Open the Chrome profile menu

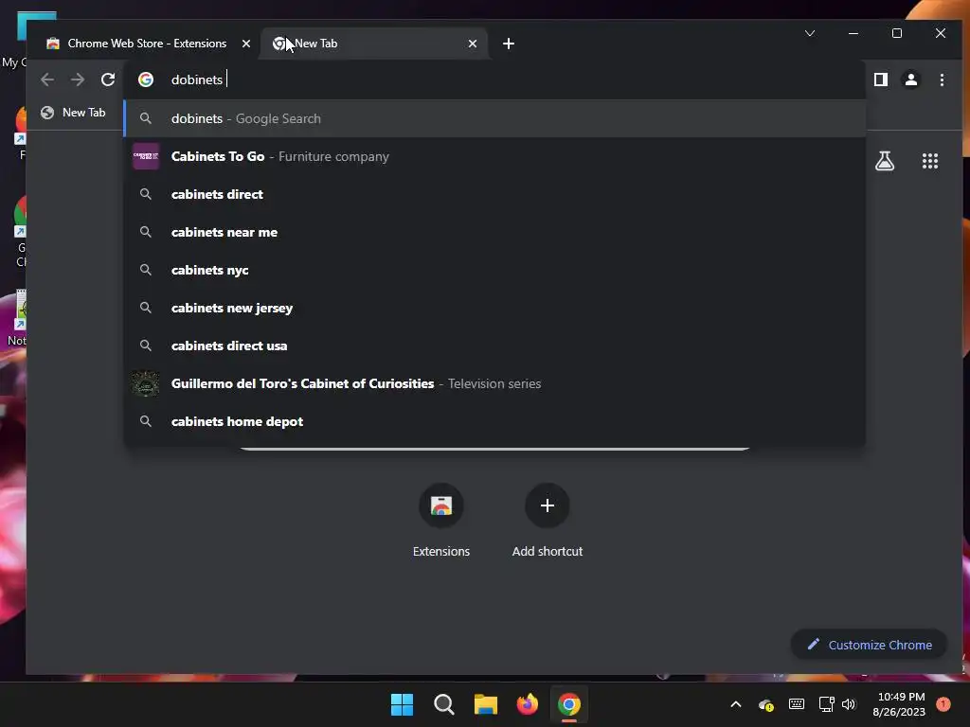911,80
